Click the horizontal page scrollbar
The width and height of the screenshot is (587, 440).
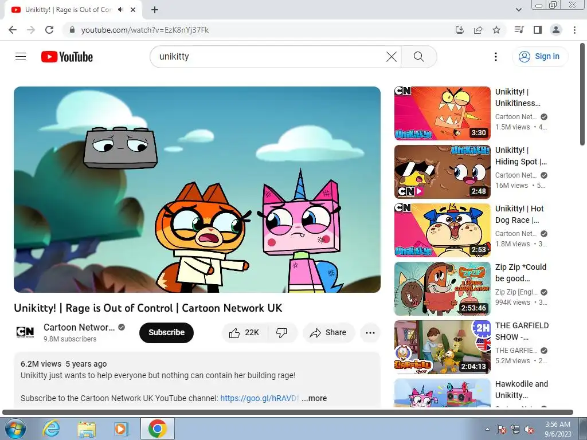click(288, 412)
